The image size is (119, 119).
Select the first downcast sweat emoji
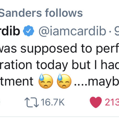pos(46,81)
